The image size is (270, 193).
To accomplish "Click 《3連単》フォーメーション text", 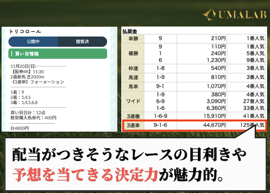I will [37, 82].
